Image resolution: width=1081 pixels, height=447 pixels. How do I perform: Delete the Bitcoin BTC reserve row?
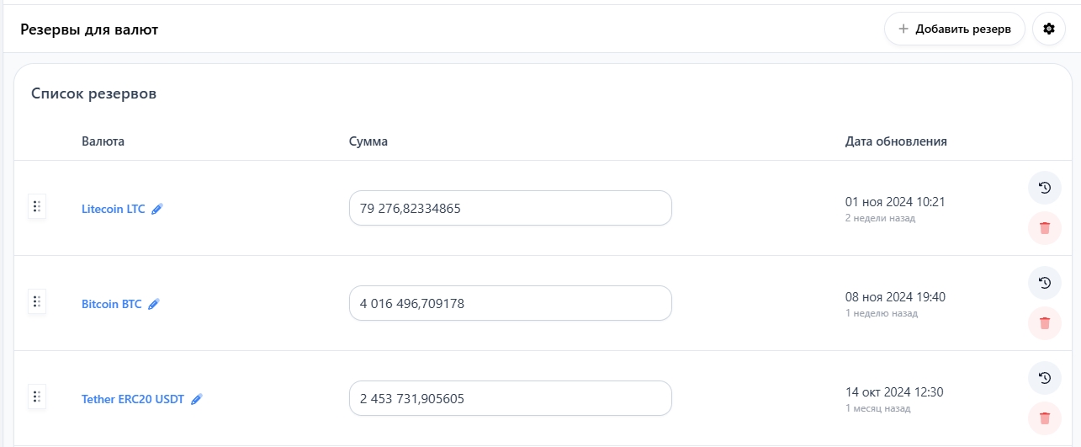click(x=1044, y=323)
